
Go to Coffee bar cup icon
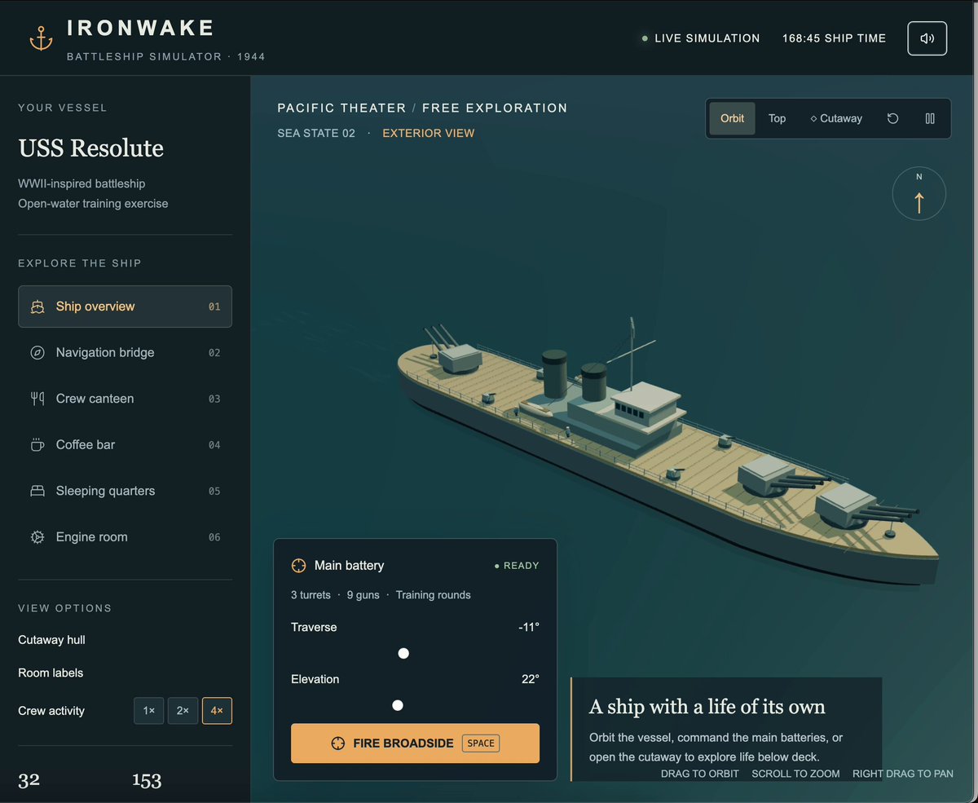coord(37,445)
